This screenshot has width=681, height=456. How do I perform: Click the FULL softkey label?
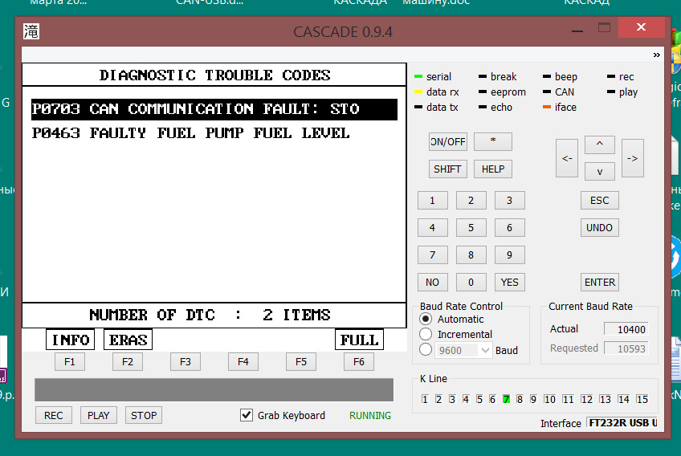[359, 340]
